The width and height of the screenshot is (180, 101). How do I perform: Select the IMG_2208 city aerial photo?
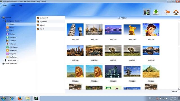(94, 50)
